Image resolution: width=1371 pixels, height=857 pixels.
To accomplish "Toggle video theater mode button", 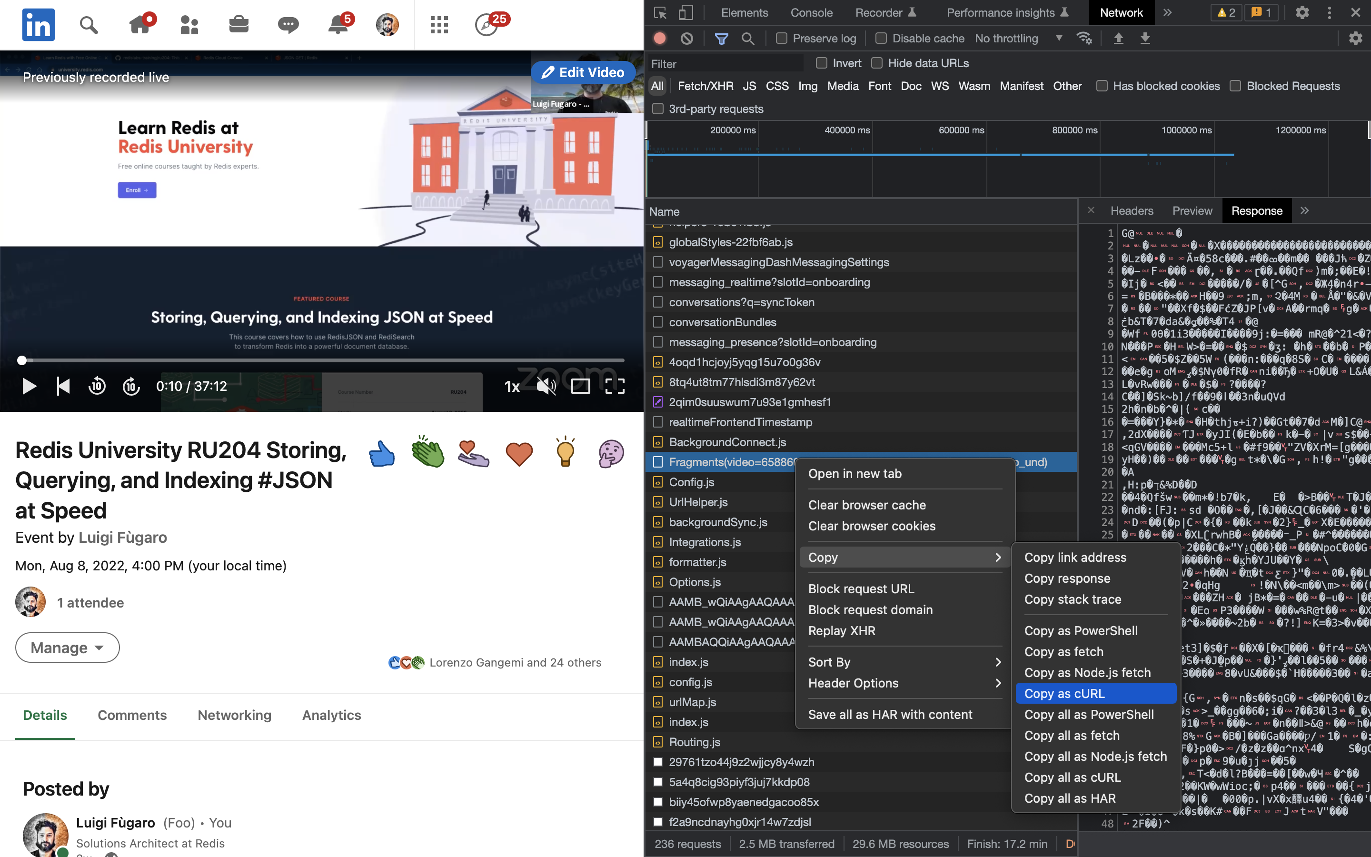I will 580,387.
